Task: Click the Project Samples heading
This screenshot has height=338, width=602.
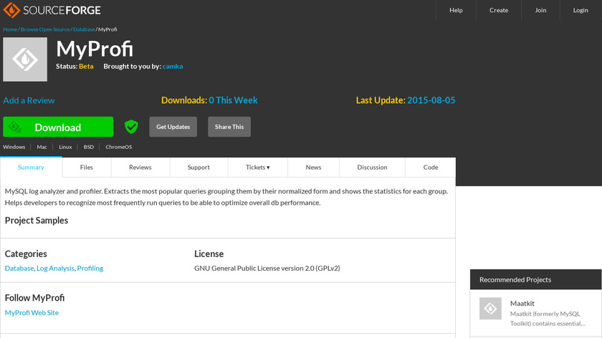Action: (37, 221)
